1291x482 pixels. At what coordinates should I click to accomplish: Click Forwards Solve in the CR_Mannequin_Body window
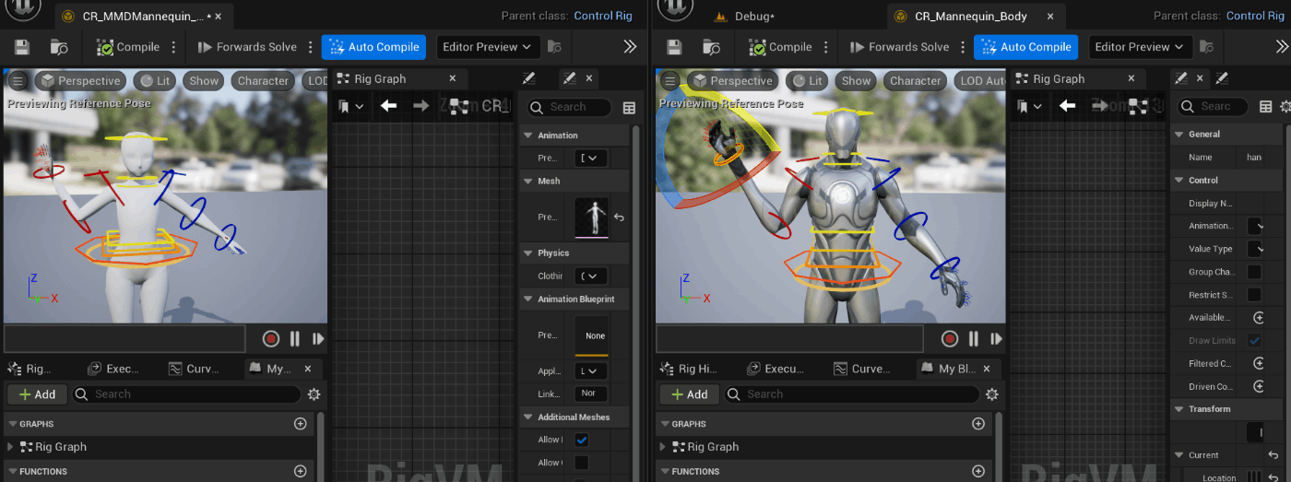point(899,47)
